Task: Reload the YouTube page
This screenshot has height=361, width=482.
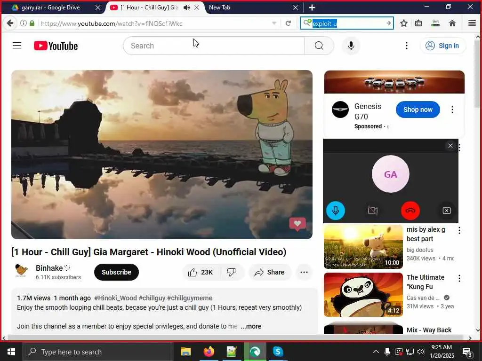Action: point(288,24)
